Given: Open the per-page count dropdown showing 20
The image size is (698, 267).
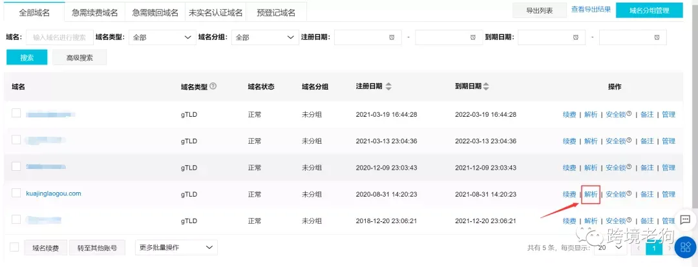Looking at the screenshot, I should click(610, 248).
